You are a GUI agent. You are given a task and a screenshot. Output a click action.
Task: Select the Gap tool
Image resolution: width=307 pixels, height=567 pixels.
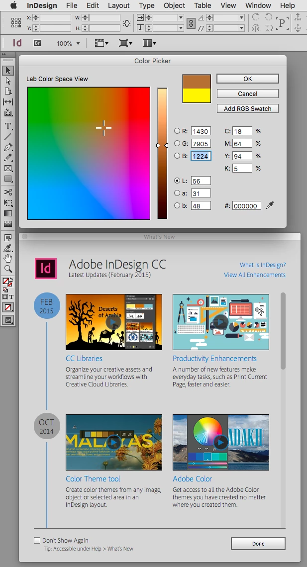8,102
